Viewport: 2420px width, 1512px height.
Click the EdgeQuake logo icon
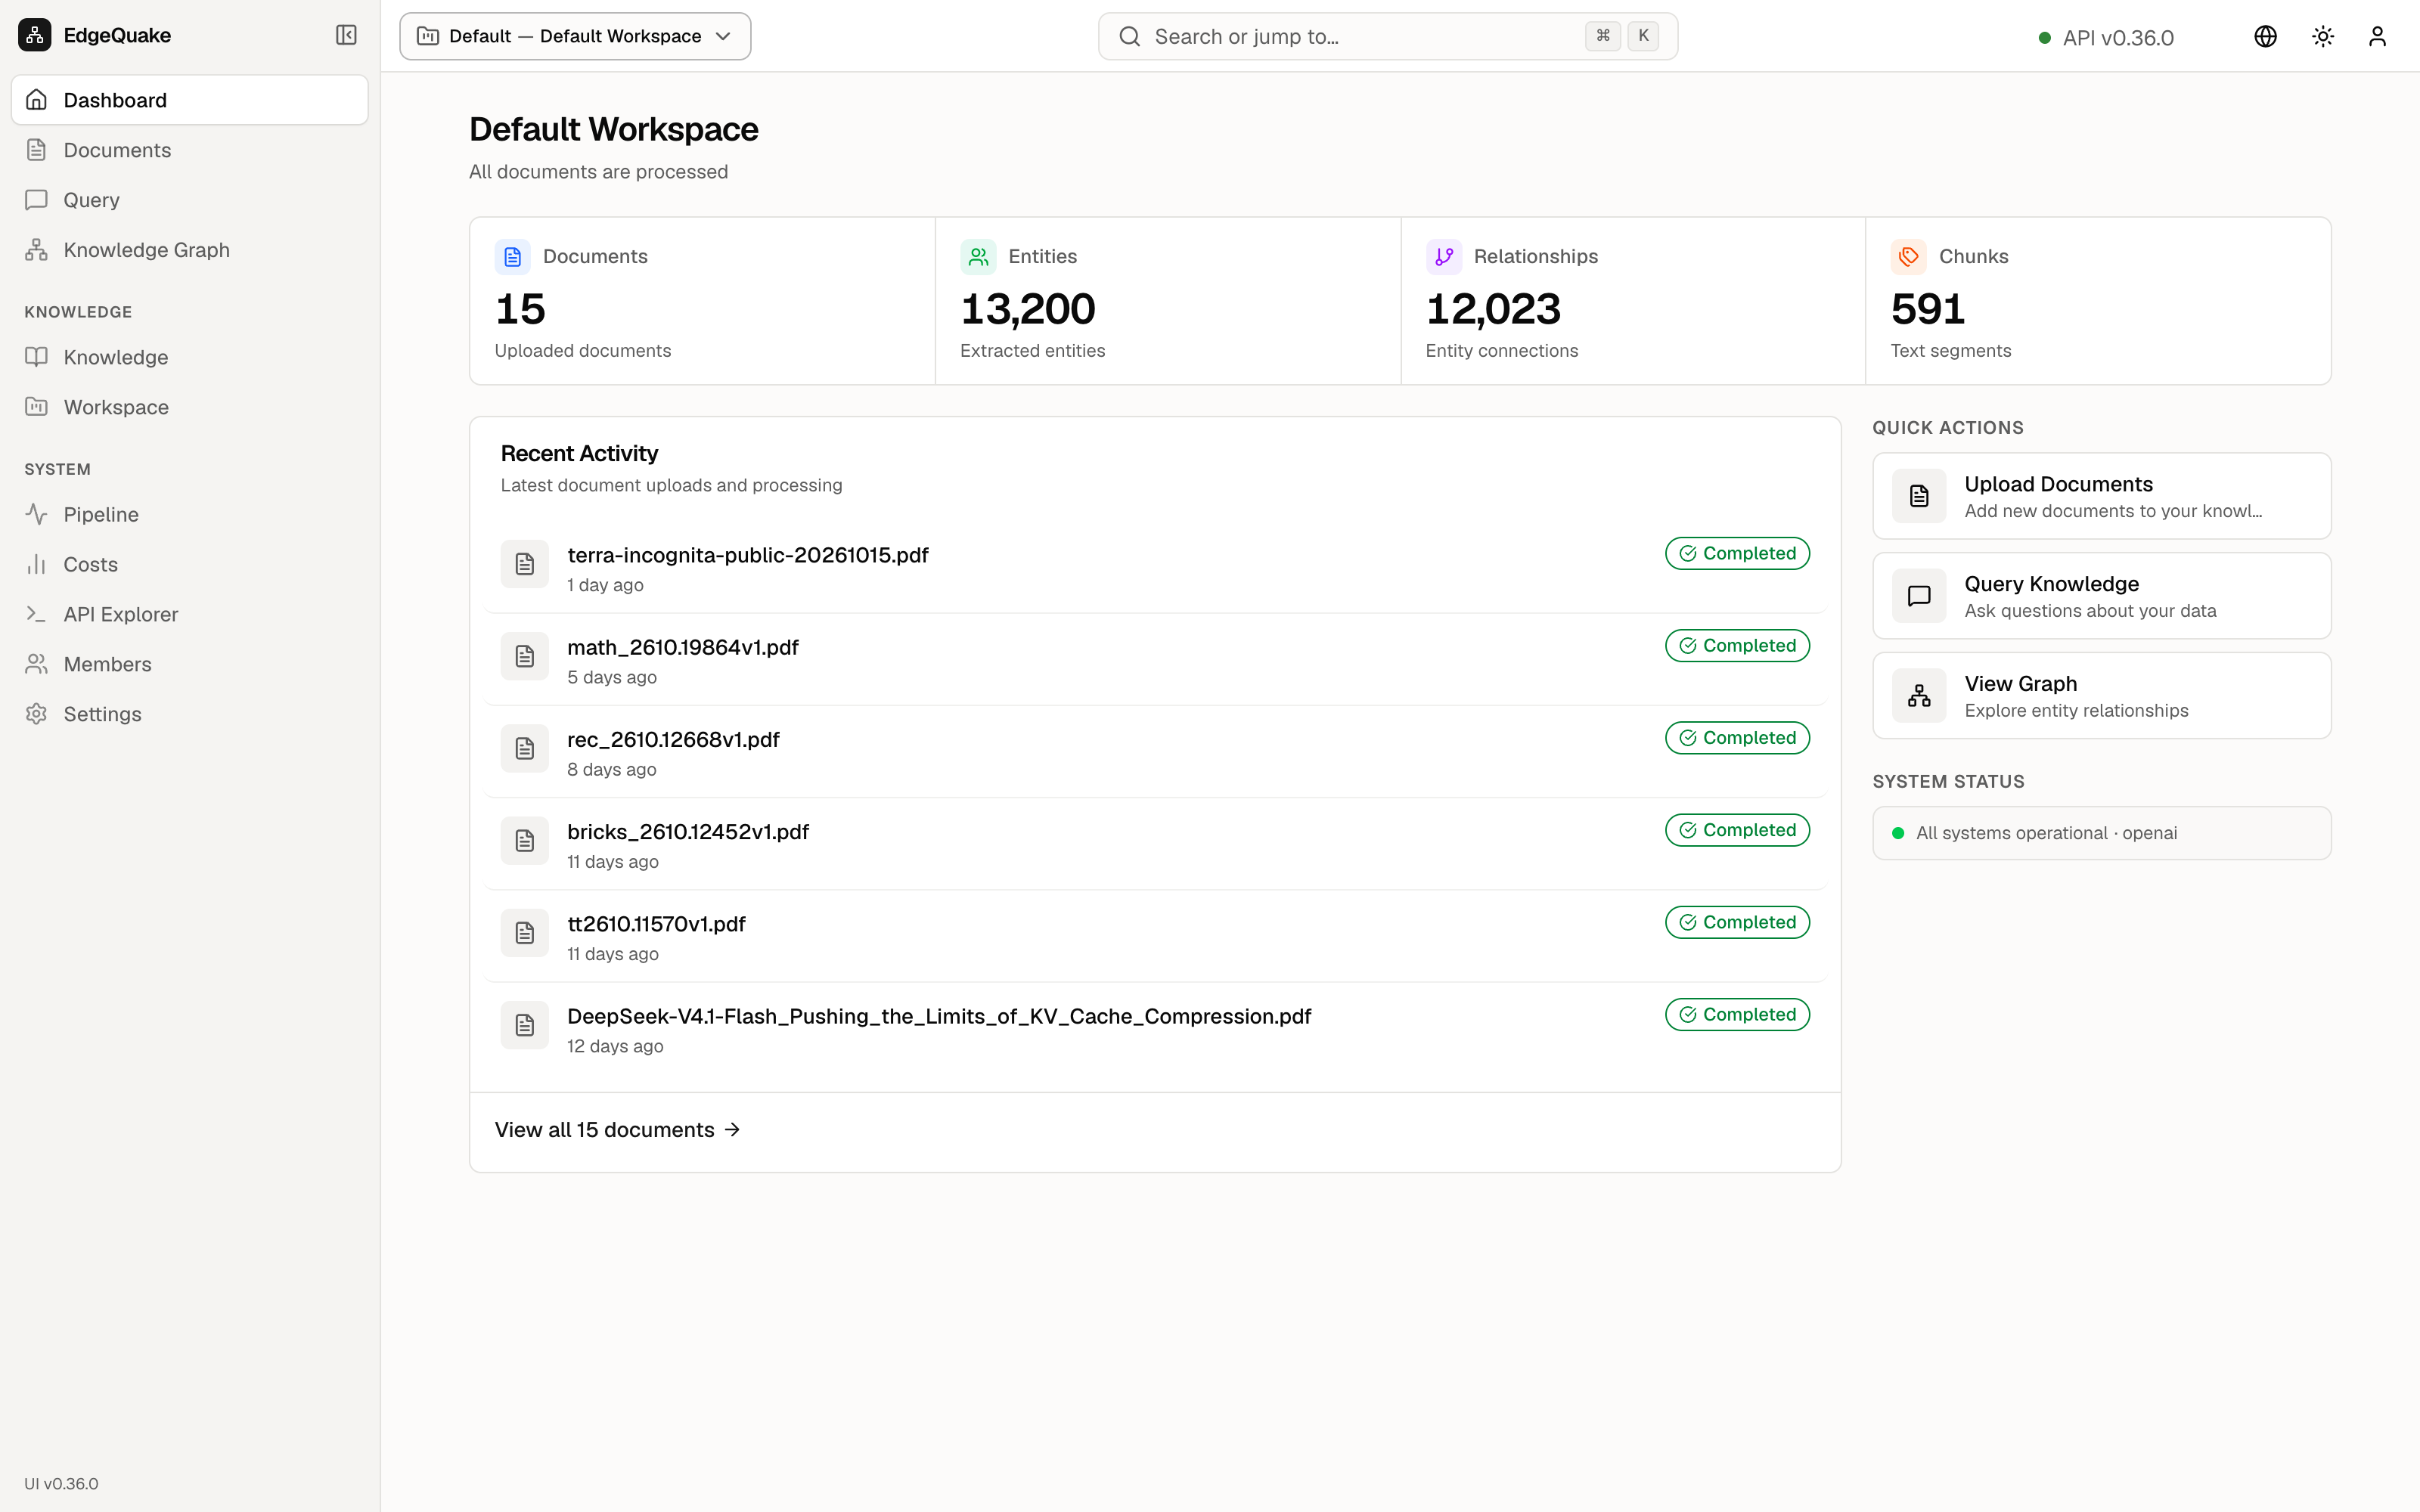point(35,35)
